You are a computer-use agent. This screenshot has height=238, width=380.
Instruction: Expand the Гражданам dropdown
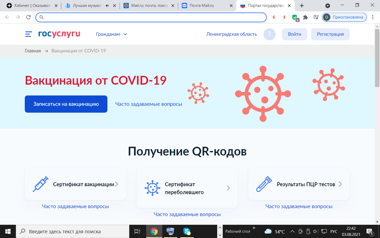[111, 34]
